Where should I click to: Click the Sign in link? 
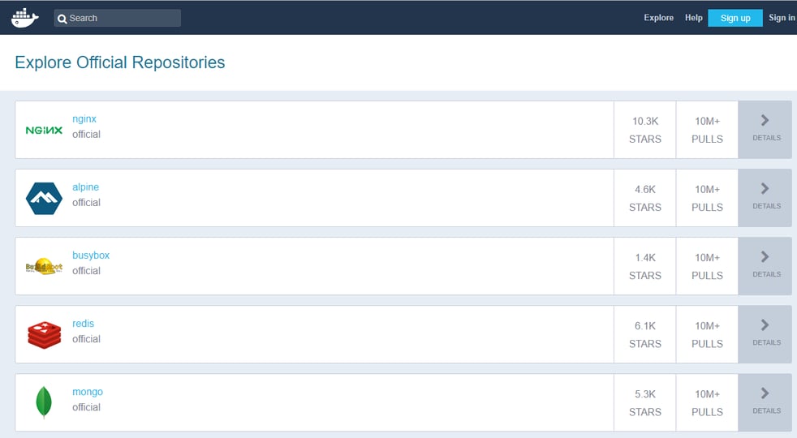coord(782,18)
